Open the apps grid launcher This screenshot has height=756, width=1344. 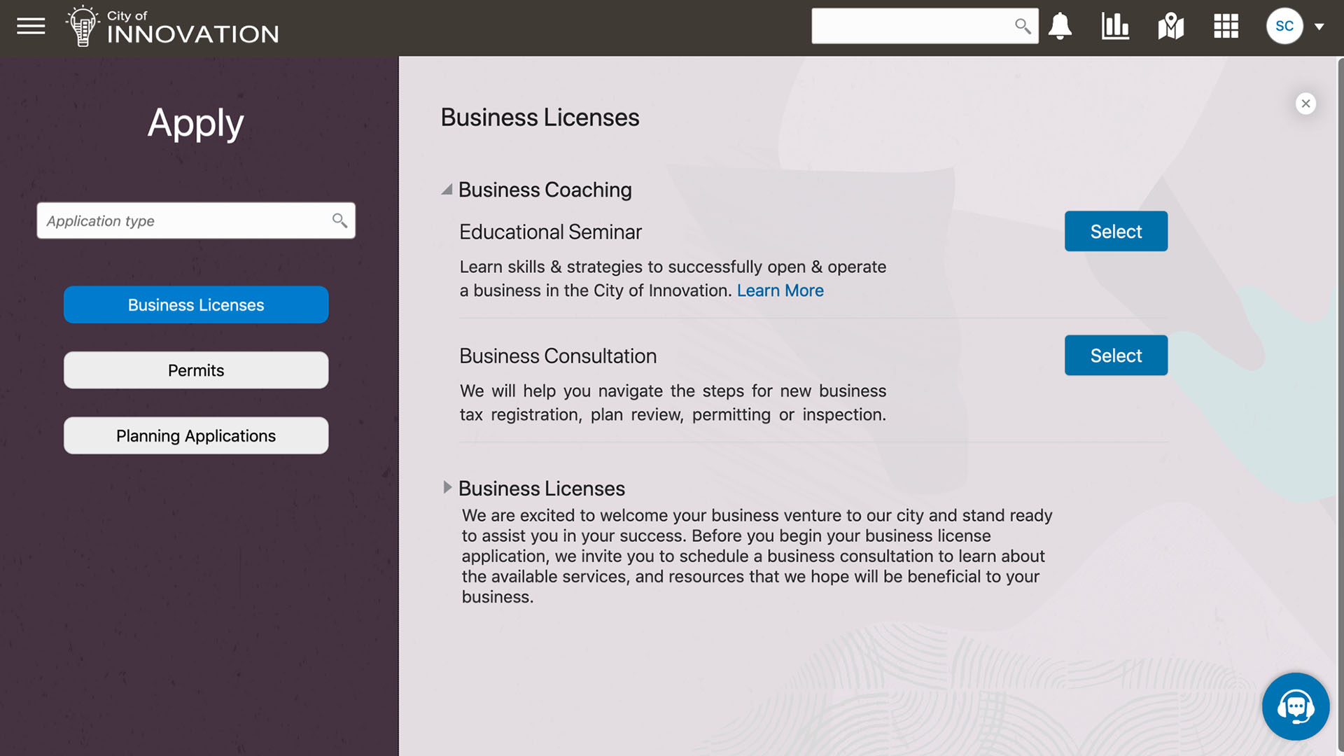coord(1226,26)
